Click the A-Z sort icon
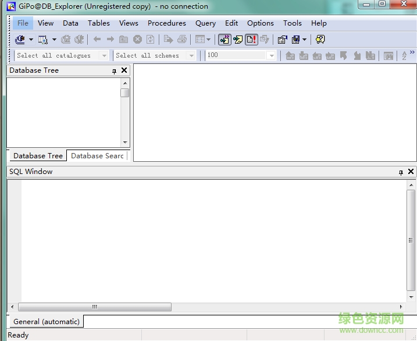417x341 pixels. 404,56
